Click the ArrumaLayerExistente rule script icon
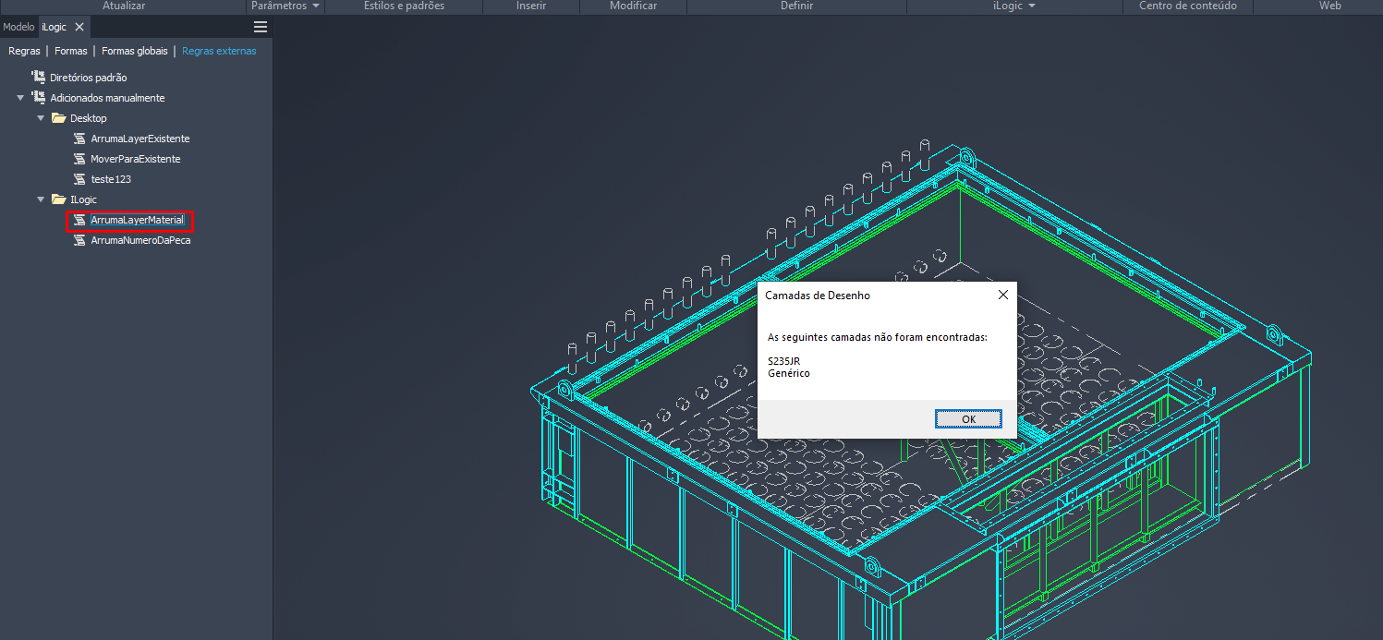The width and height of the screenshot is (1383, 640). pyautogui.click(x=79, y=139)
